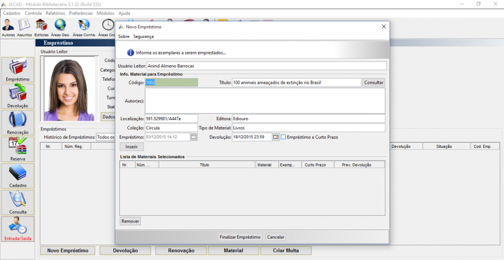Viewport: 504px width, 260px height.
Task: Select the Reserva sidebar icon
Action: [x=18, y=149]
